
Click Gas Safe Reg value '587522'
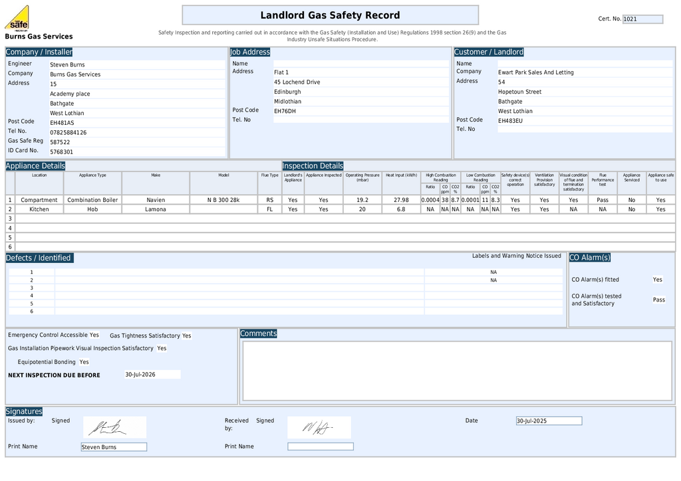coord(137,142)
